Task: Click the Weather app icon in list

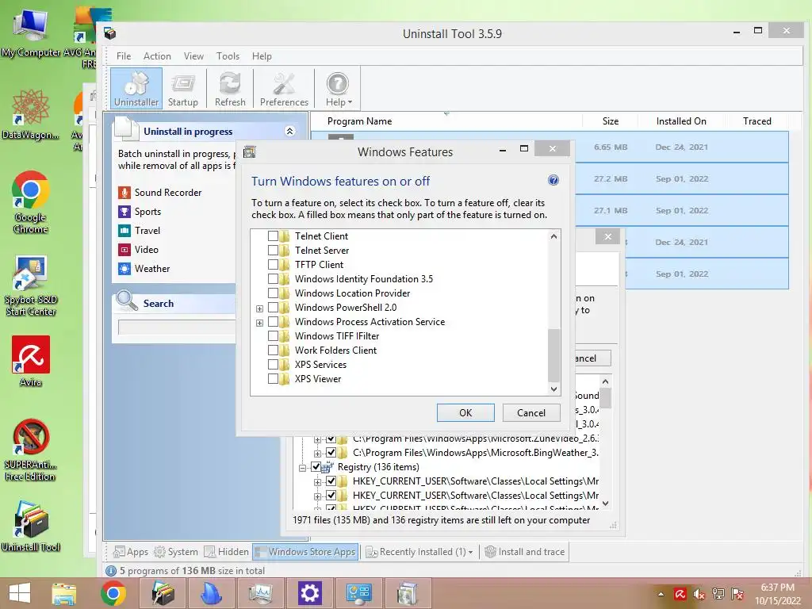Action: (124, 269)
